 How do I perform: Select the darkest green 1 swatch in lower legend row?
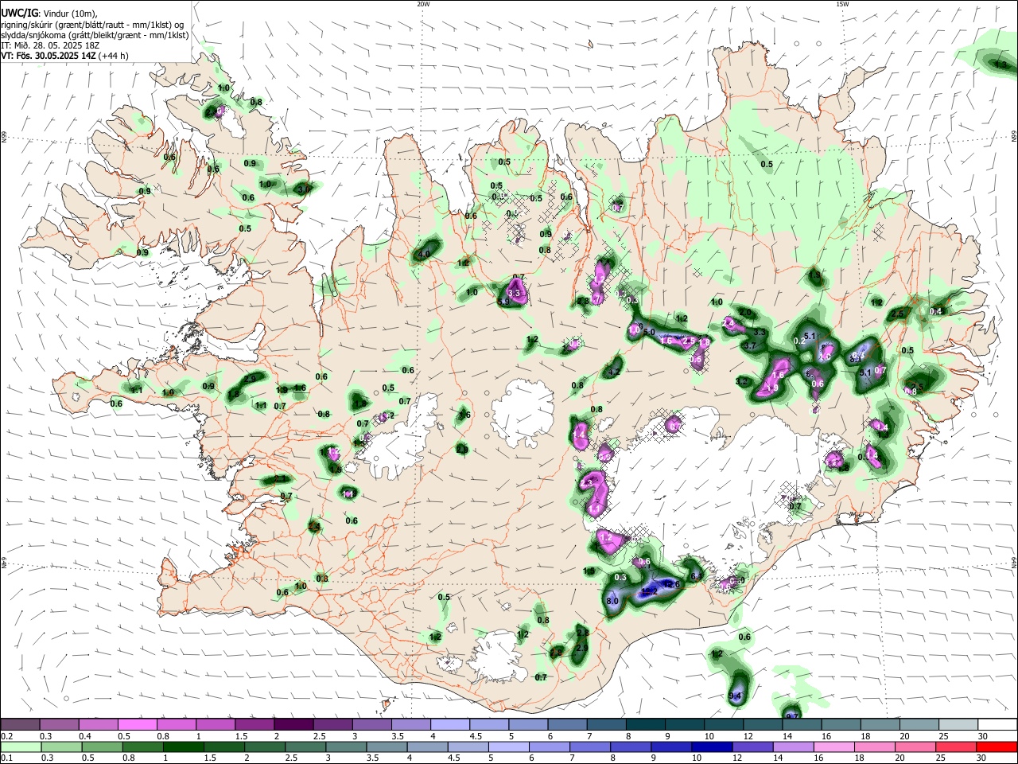point(183,746)
